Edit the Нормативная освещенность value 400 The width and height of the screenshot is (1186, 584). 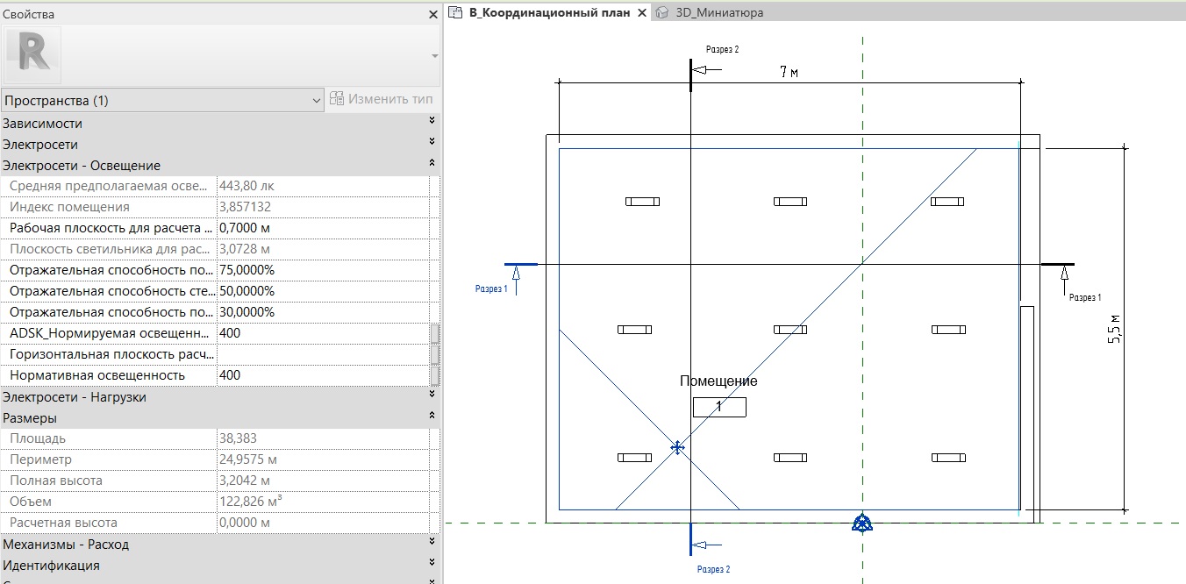point(322,375)
